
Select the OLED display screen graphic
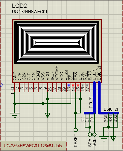57,43
